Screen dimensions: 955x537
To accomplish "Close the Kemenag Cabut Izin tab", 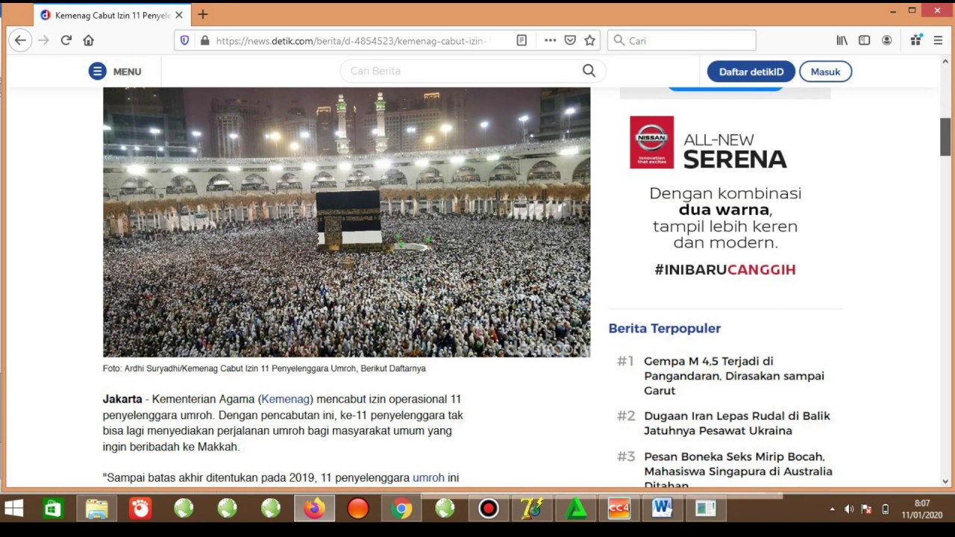I will click(178, 15).
